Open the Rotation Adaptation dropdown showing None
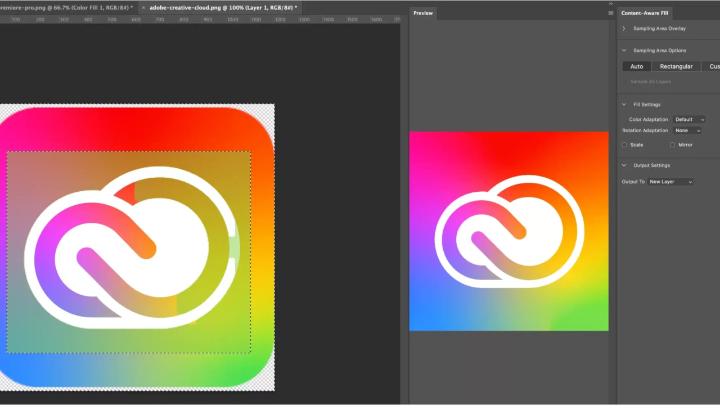The image size is (720, 405). (x=686, y=130)
